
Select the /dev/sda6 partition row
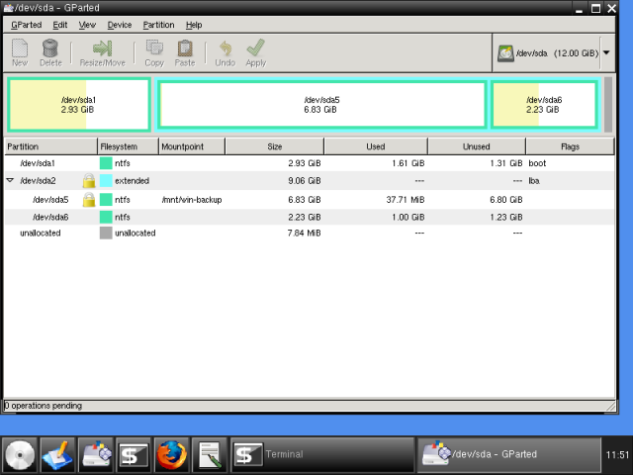310,217
